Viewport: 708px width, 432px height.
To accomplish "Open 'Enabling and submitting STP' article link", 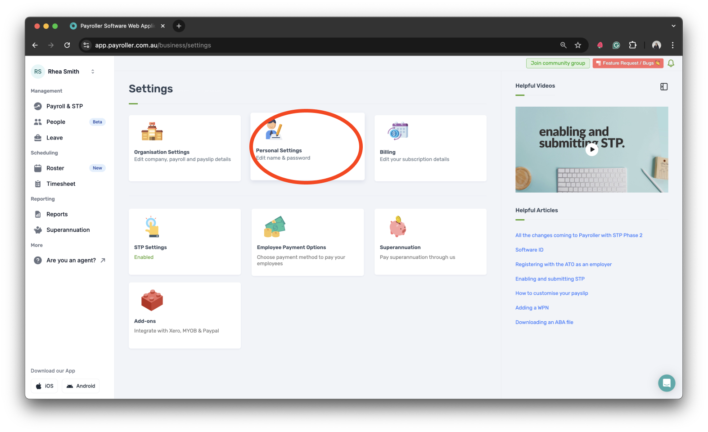I will pyautogui.click(x=550, y=279).
